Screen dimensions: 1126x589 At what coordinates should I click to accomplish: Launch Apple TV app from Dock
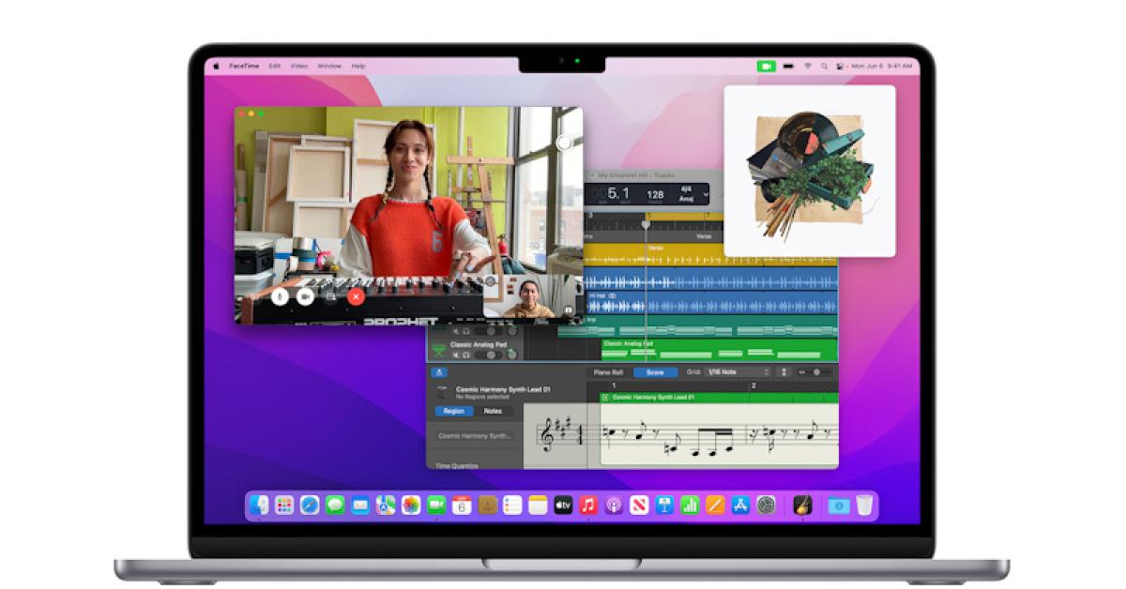(x=563, y=505)
